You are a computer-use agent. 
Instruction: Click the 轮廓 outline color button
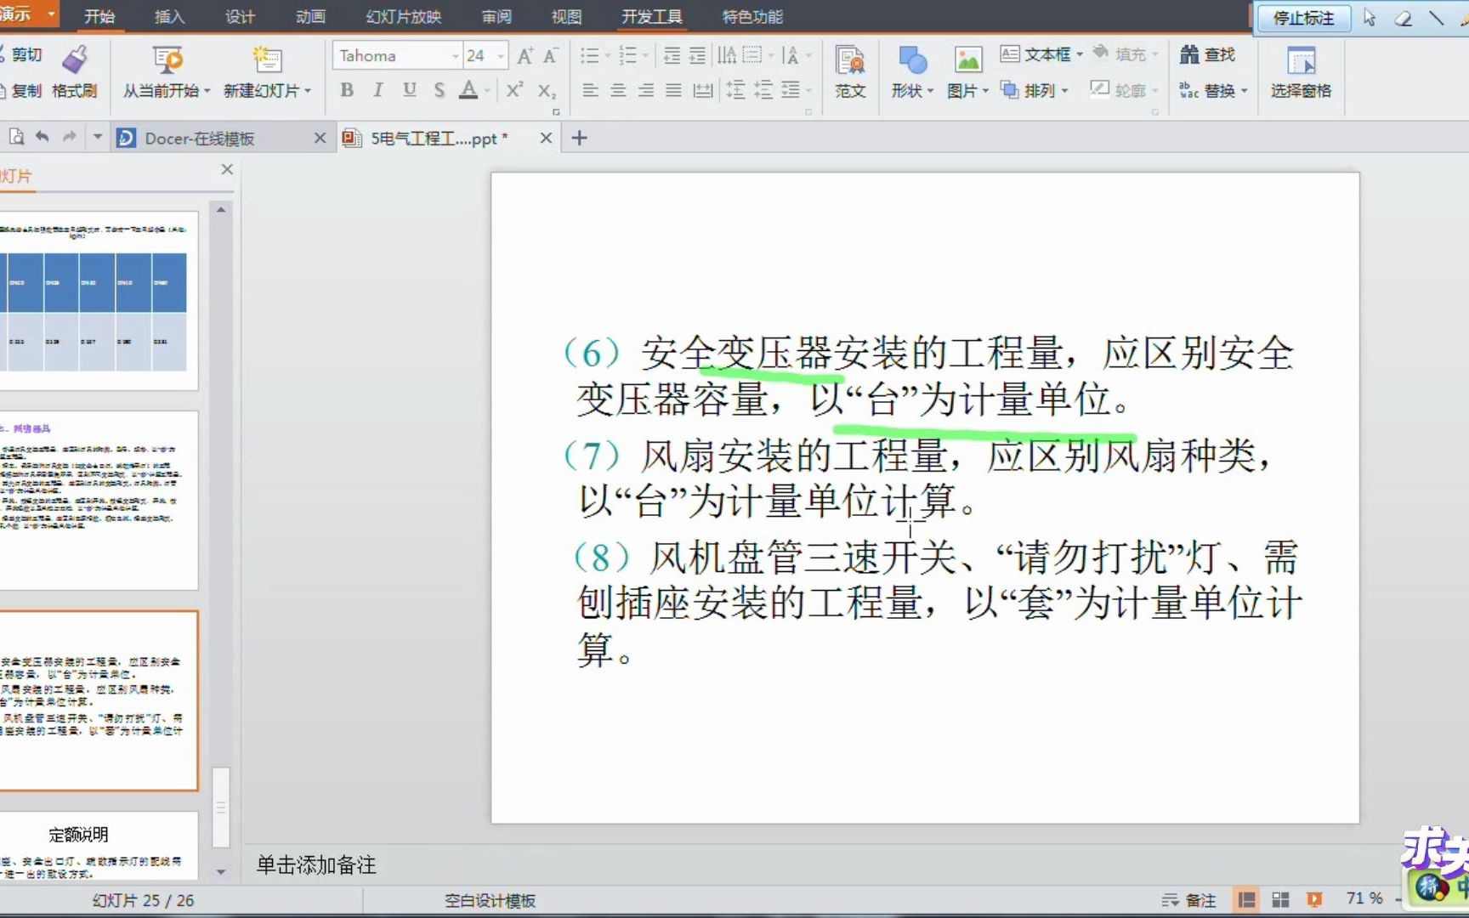(1122, 90)
